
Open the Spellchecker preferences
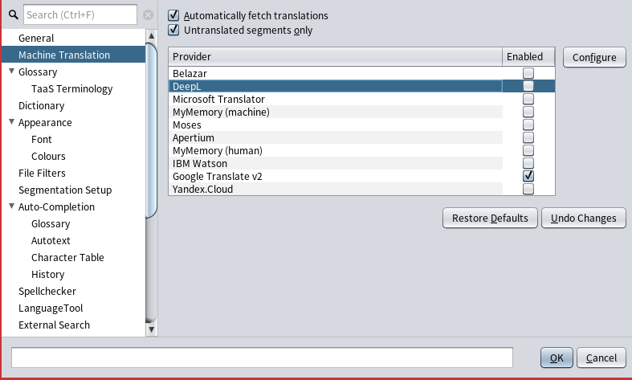[47, 291]
